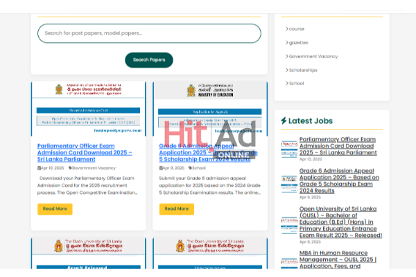Open Parliamentary Officer thumbnail in Latest Jobs
Image resolution: width=416 pixels, height=277 pixels.
pyautogui.click(x=288, y=147)
